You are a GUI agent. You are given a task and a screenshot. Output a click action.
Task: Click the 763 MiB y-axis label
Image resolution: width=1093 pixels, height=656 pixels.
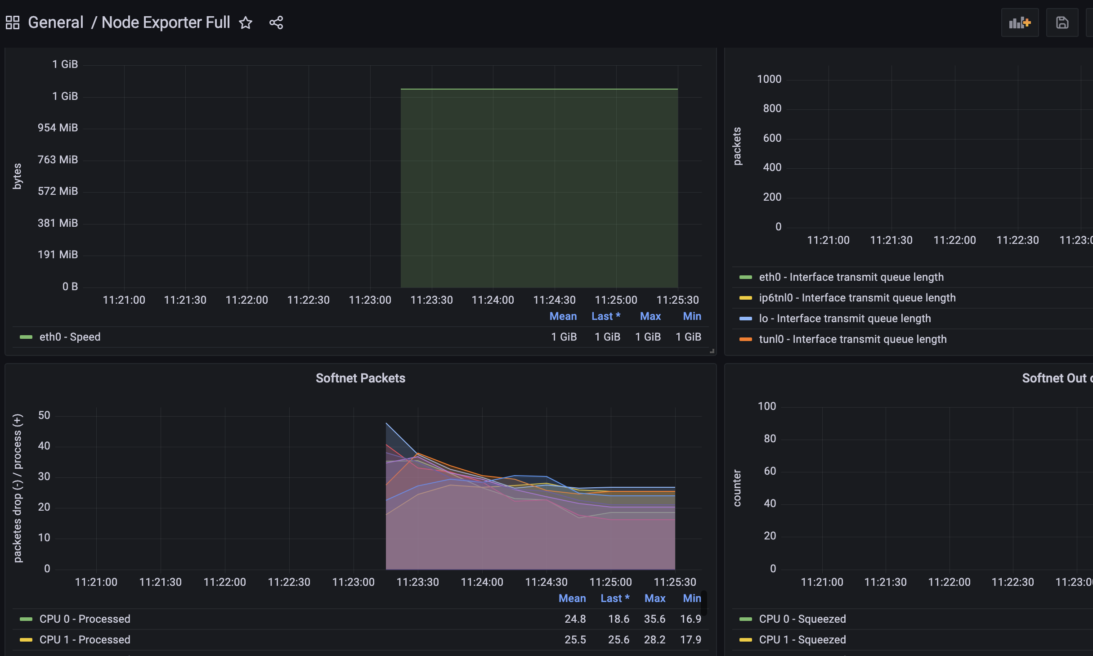coord(58,160)
